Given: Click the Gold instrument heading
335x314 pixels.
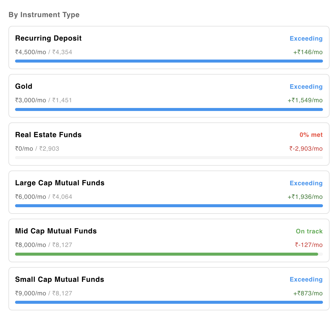Looking at the screenshot, I should pos(24,86).
